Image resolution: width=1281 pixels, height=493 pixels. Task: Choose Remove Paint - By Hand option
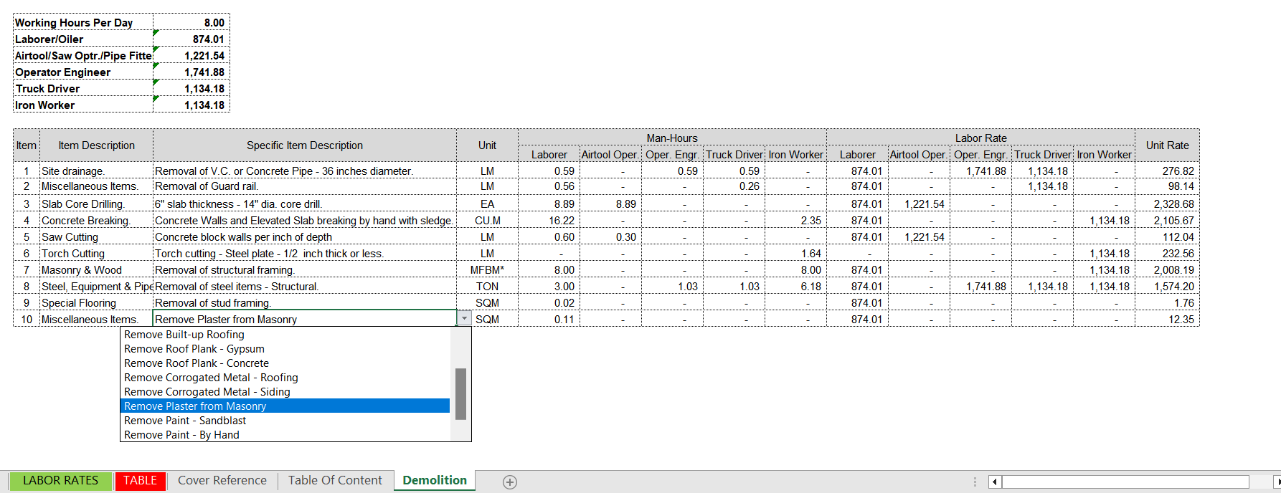click(x=181, y=435)
